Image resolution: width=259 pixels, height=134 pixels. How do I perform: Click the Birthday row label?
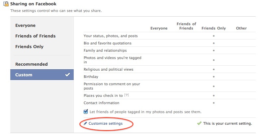91,77
